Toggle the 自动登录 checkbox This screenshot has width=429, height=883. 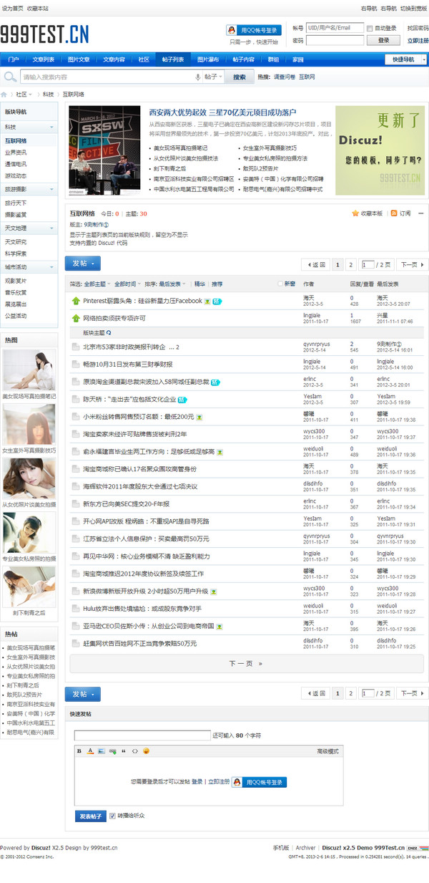(370, 28)
